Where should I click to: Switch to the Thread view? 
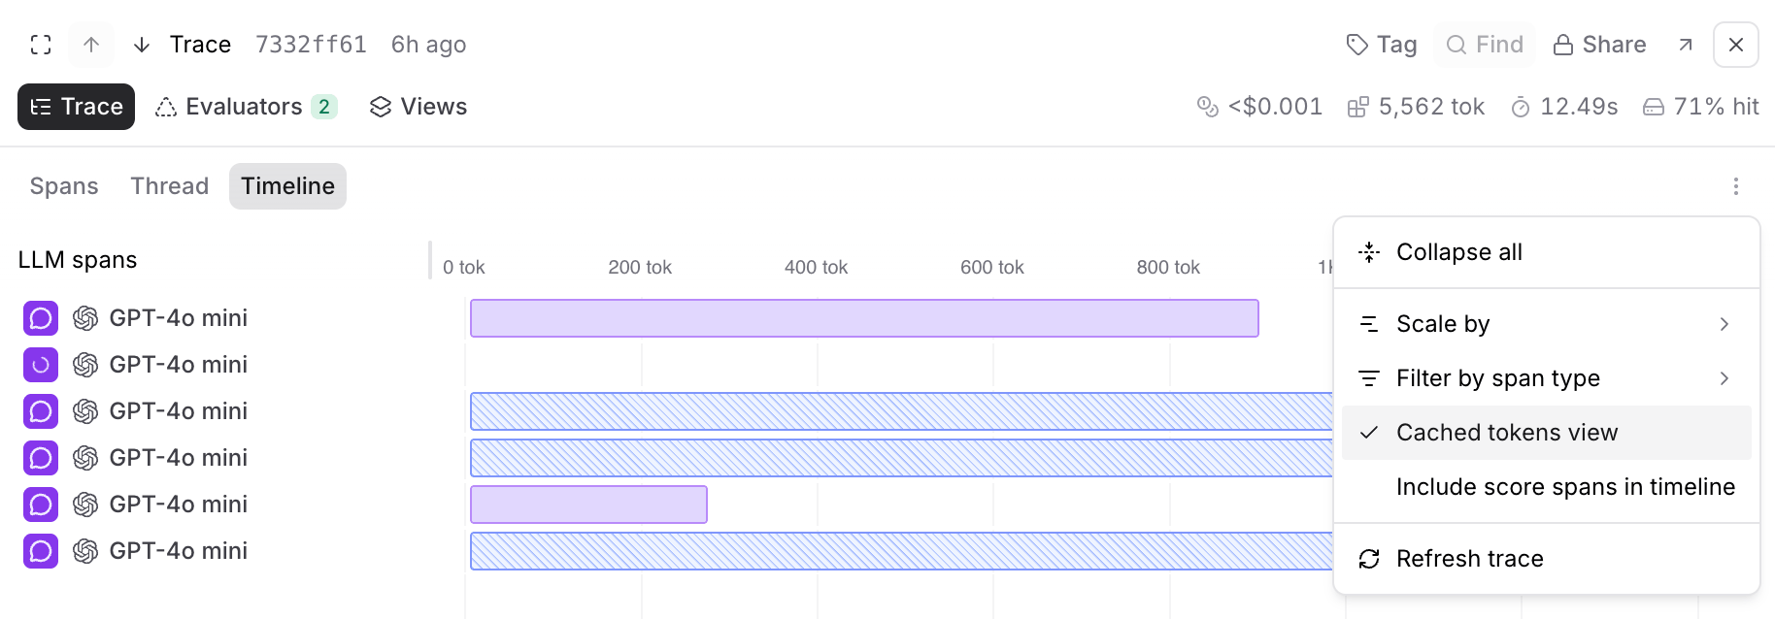[x=170, y=186]
